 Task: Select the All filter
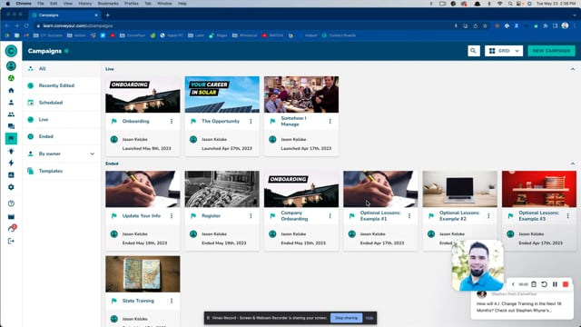62,69
